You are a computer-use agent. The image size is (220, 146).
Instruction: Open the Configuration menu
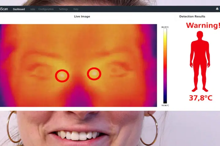tap(46, 9)
